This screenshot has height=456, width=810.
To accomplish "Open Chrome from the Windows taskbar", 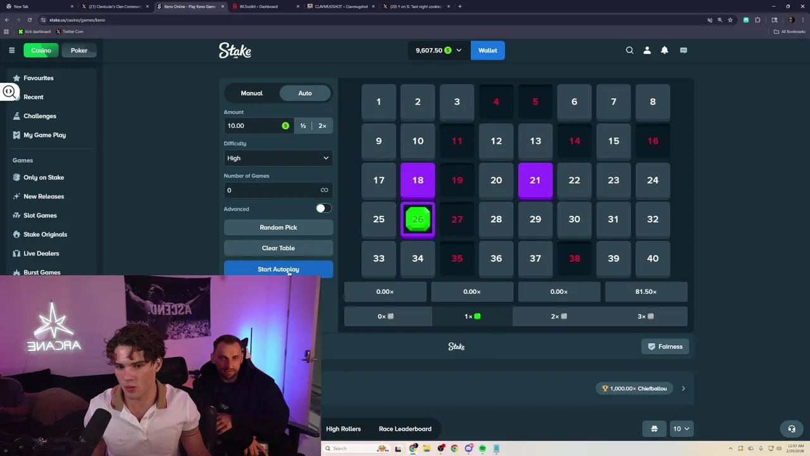I will (x=454, y=448).
